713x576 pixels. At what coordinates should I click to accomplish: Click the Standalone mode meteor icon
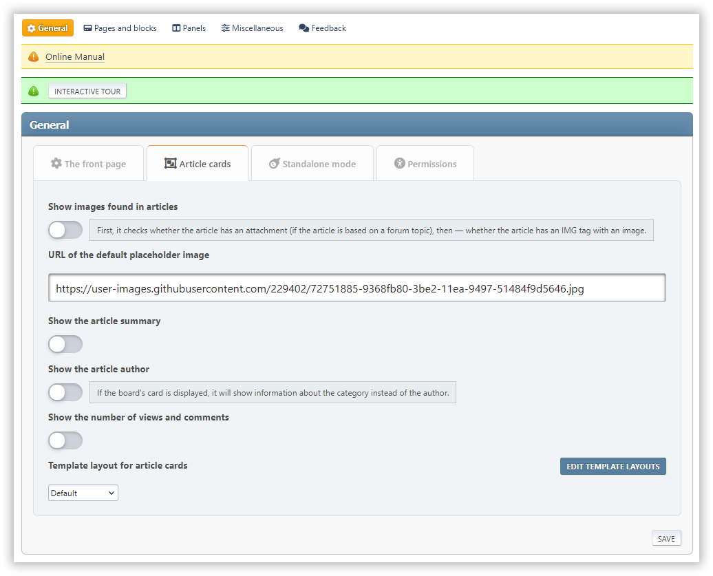[274, 163]
